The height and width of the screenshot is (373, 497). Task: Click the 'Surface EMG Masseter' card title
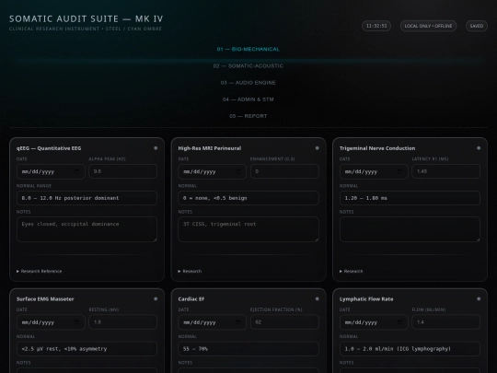[x=45, y=298]
